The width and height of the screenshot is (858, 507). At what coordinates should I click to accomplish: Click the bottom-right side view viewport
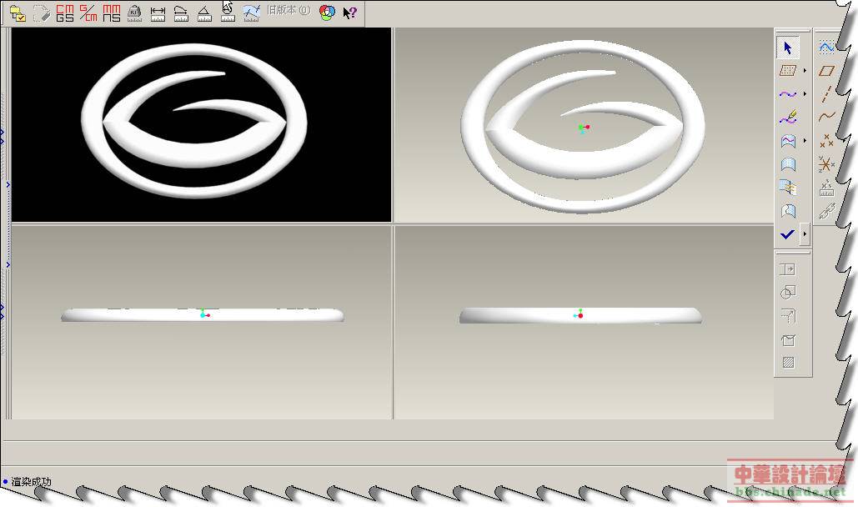[x=584, y=322]
